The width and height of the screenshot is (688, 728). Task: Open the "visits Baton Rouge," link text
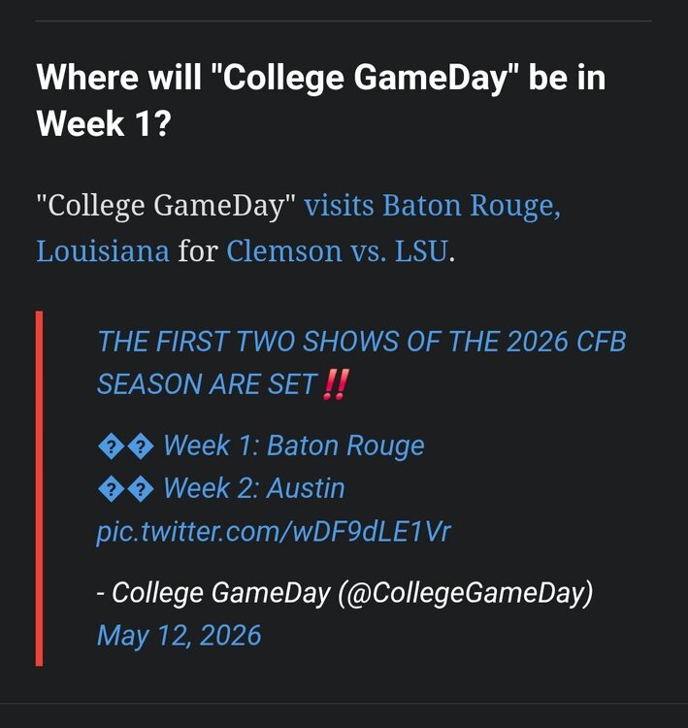(x=432, y=205)
